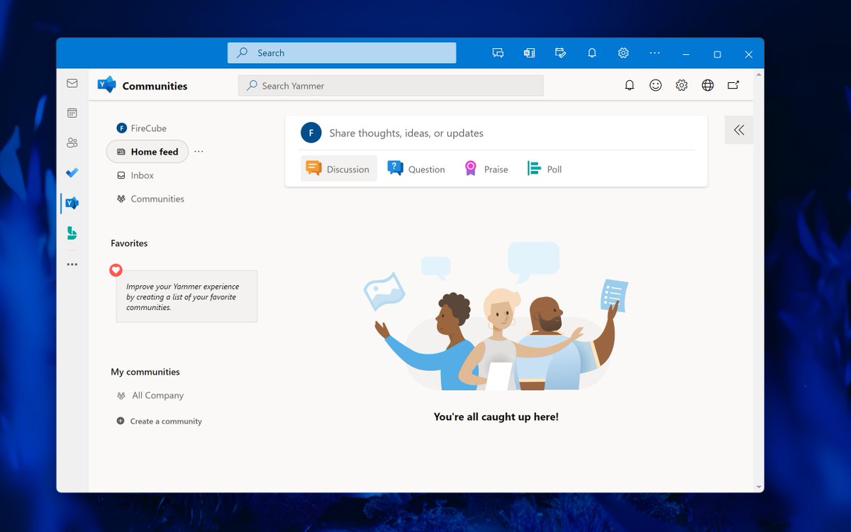Go to Home feed
The width and height of the screenshot is (851, 532).
(148, 152)
